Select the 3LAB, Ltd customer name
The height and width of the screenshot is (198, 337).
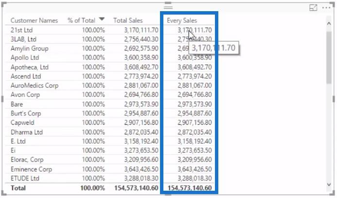[x=23, y=39]
